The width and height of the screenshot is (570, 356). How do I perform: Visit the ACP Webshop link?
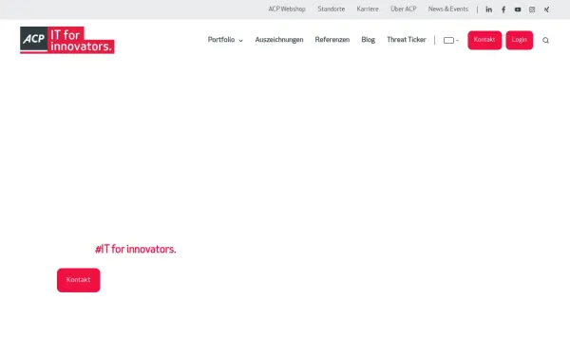[x=287, y=9]
